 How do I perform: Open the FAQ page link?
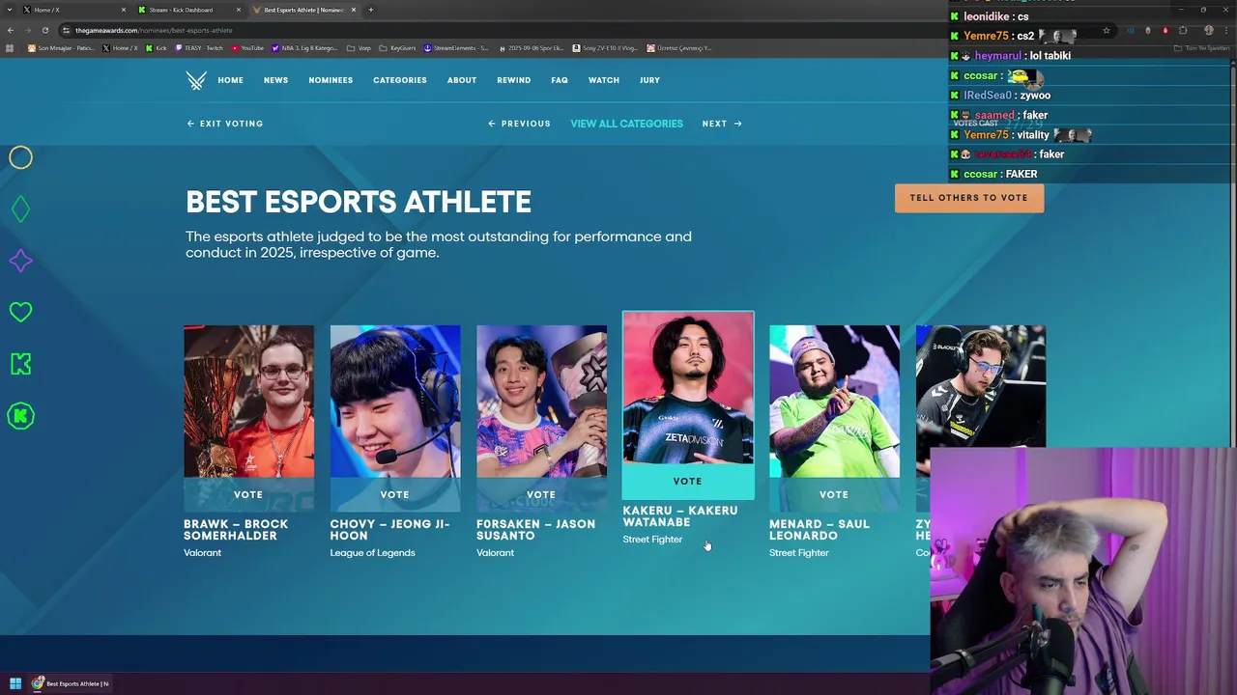click(560, 80)
